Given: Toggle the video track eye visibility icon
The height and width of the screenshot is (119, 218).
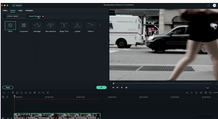Looking at the screenshot, I should click(x=8, y=118).
